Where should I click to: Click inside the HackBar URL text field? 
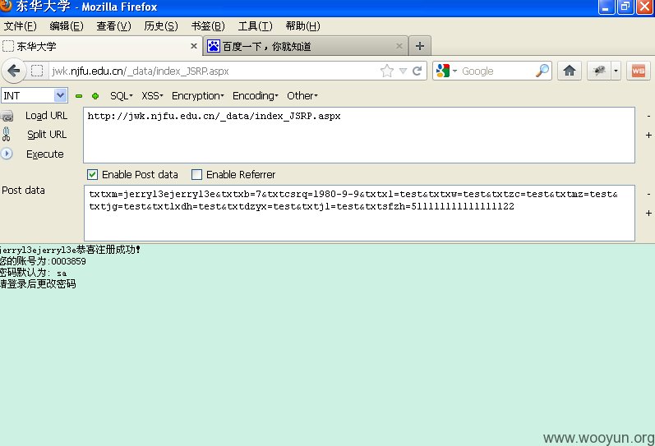pyautogui.click(x=359, y=135)
